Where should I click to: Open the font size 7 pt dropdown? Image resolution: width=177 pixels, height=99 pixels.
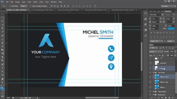160,19
